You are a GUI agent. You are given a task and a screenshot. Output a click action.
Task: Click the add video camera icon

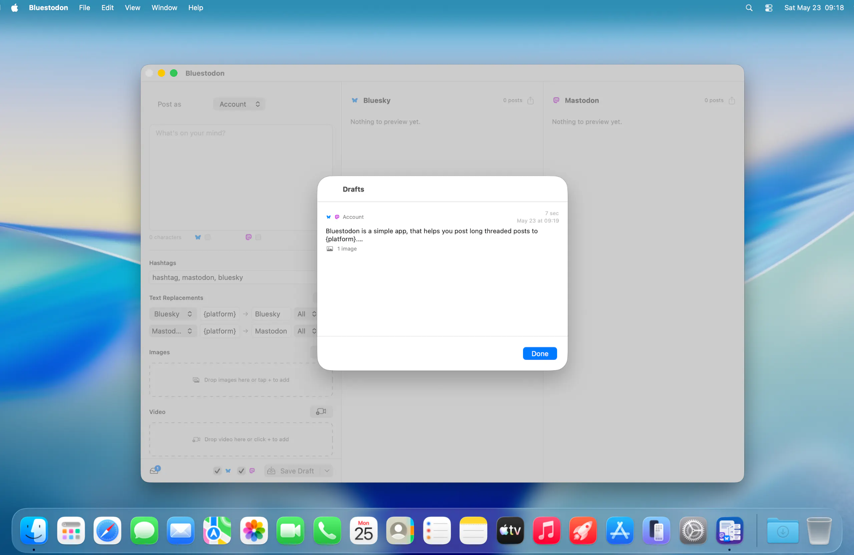[x=321, y=412]
